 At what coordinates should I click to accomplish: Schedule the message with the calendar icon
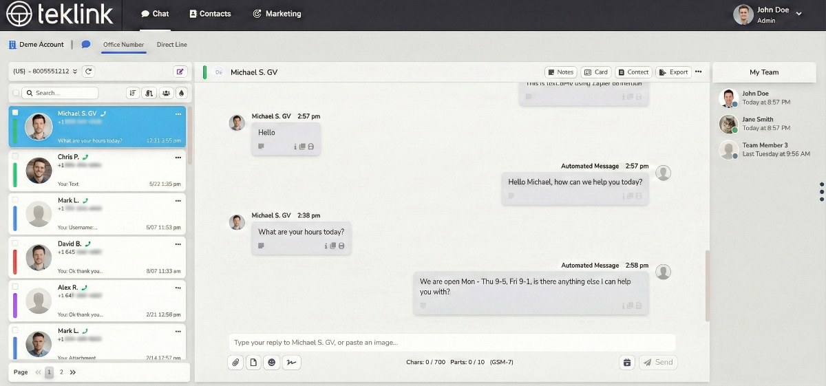[x=626, y=362]
